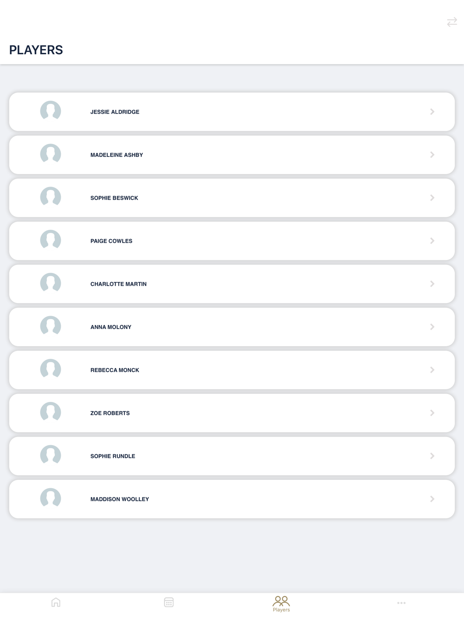Tap the Maddison Woolley name label
Image resolution: width=464 pixels, height=619 pixels.
120,499
